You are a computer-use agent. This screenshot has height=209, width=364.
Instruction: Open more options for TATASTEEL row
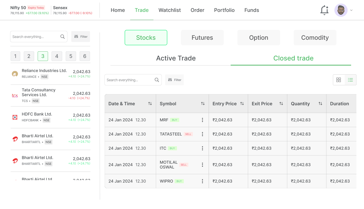coord(202,134)
